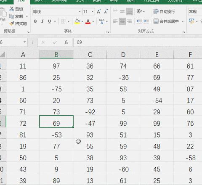
Task: Click the Increase Font Size icon
Action: click(x=99, y=12)
